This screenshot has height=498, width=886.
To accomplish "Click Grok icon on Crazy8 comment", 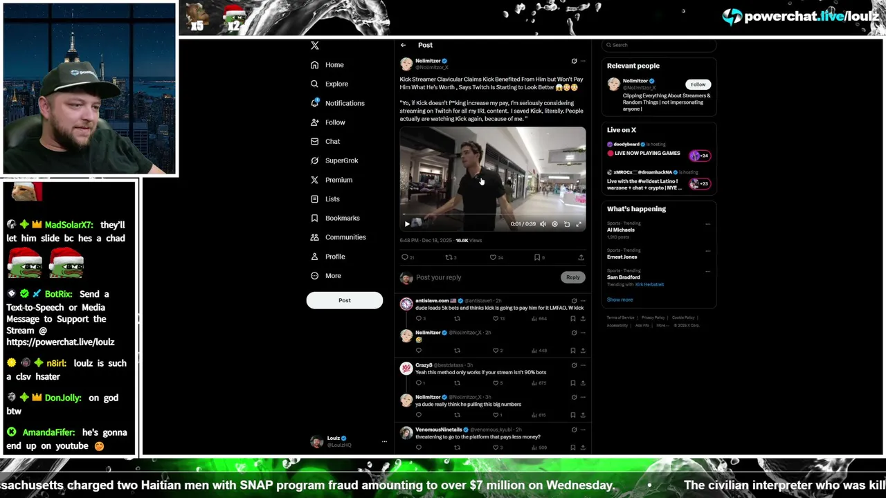I will (x=574, y=365).
